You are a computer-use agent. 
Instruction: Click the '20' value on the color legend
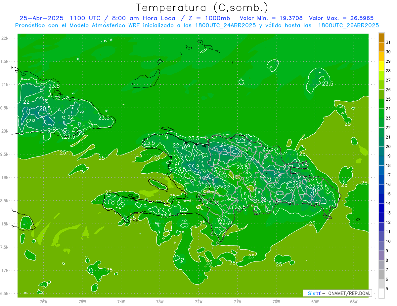[x=388, y=147]
